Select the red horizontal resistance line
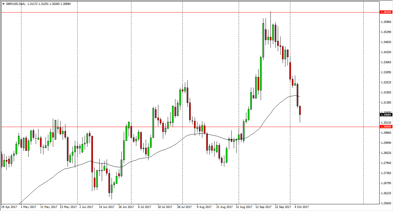 [183, 12]
